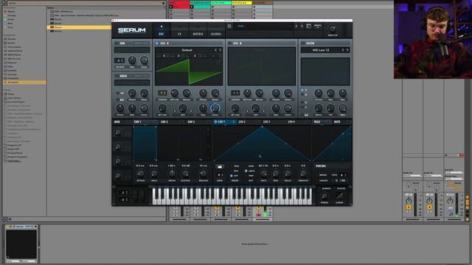Click the Filter Mix knob
Viewport: 472px width, 265px height.
coord(342,108)
